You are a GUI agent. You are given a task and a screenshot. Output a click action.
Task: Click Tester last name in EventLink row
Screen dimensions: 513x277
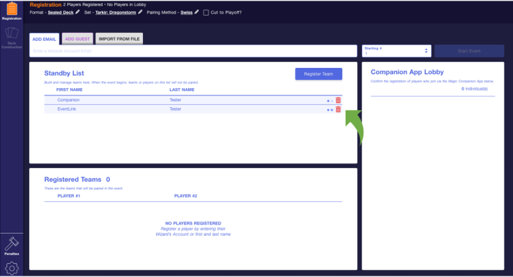coord(175,109)
